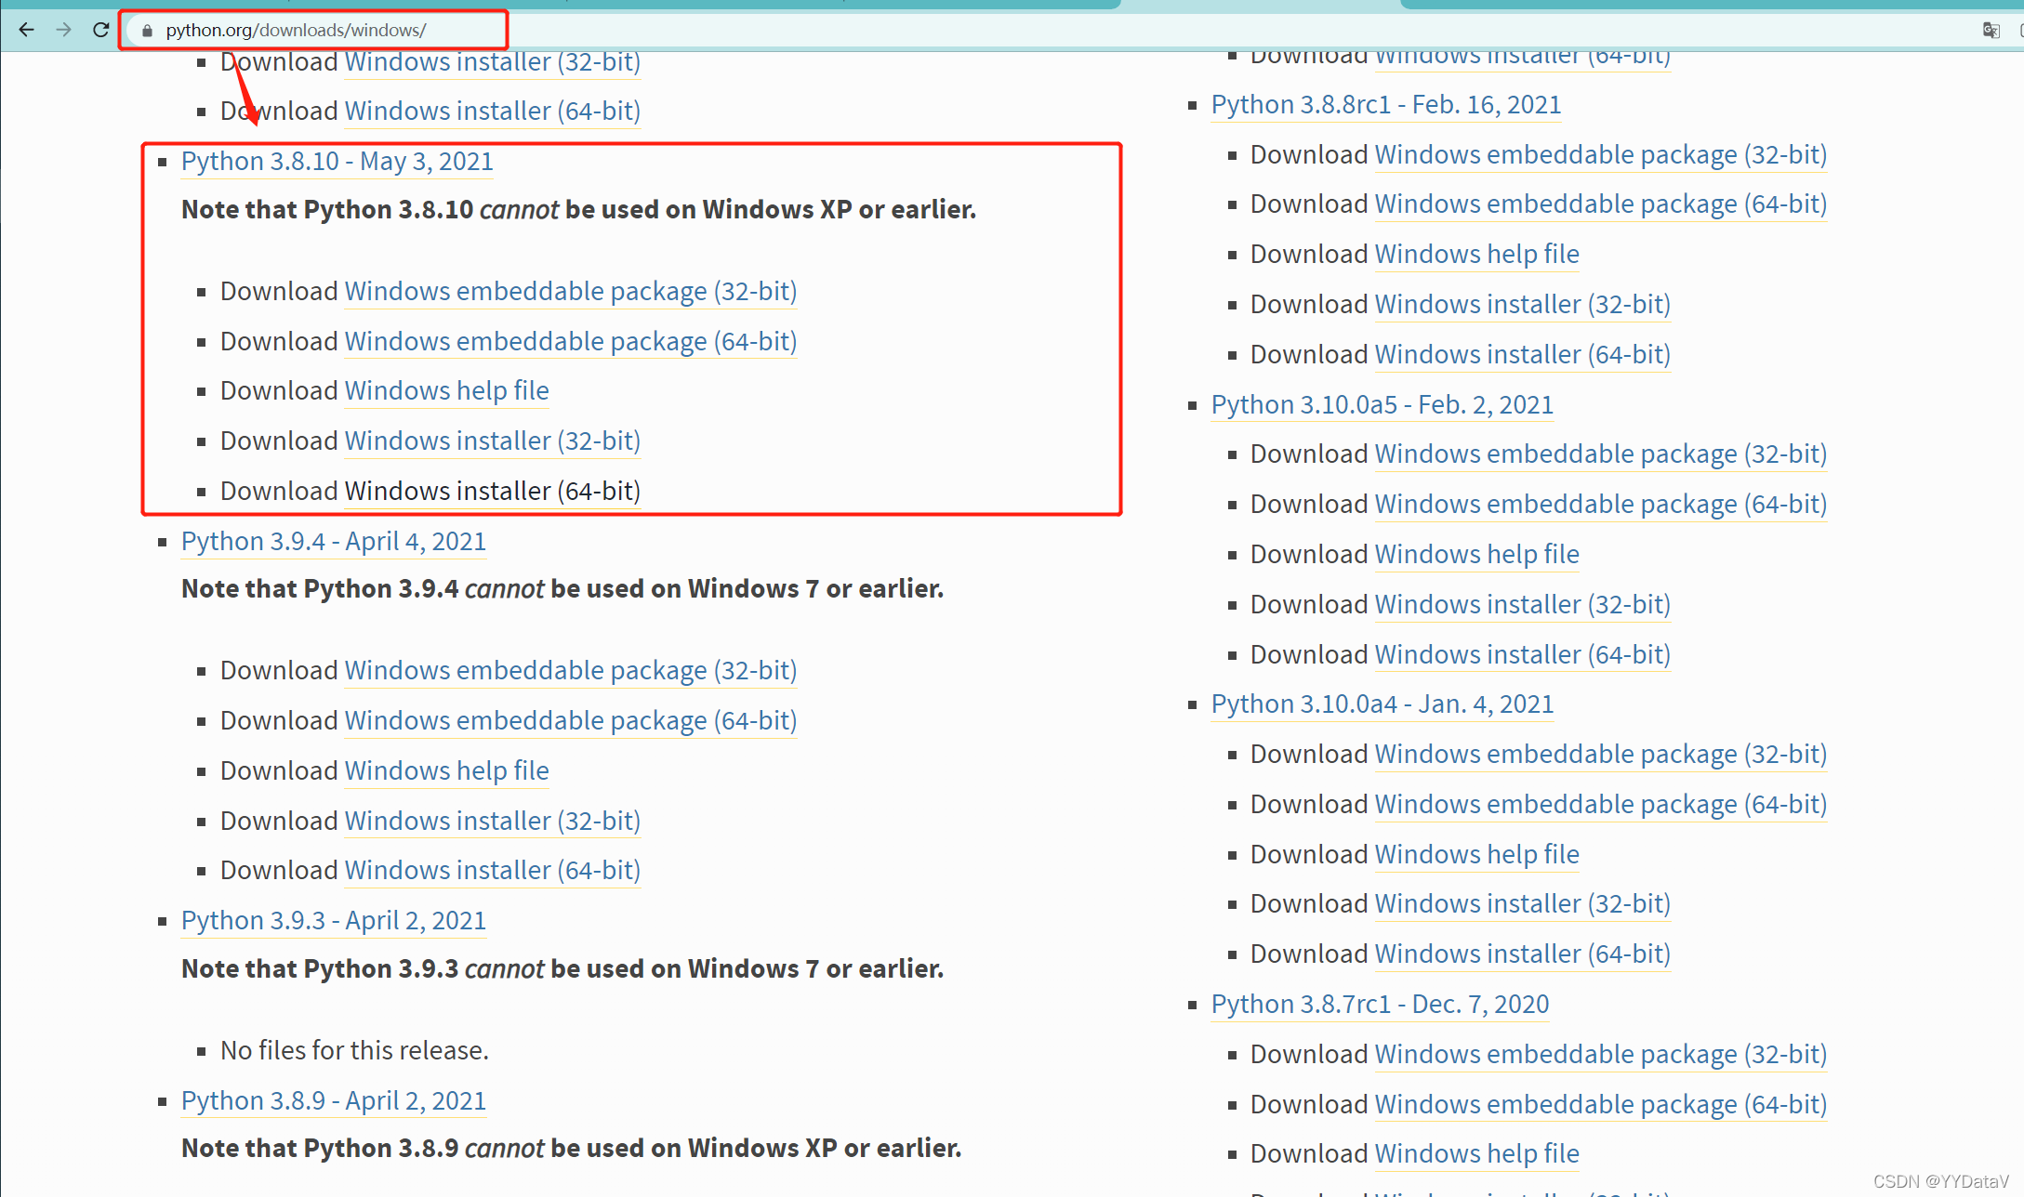Screen dimensions: 2024x1197
Task: Download Windows installer 64-bit for Python 3.8.10
Action: click(491, 491)
